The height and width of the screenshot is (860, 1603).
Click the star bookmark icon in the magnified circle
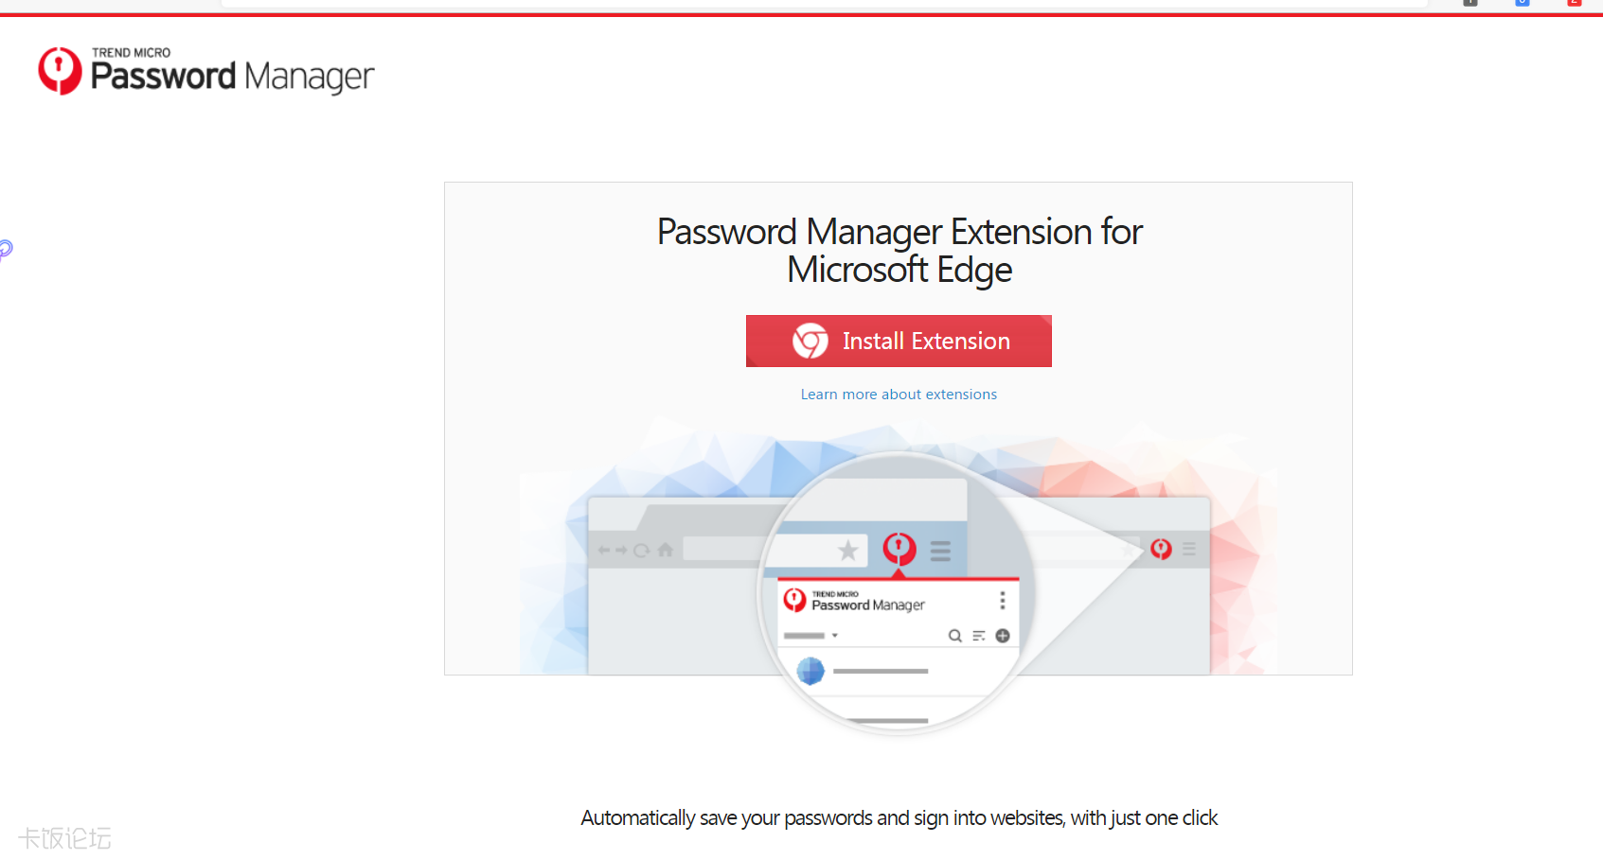(848, 550)
